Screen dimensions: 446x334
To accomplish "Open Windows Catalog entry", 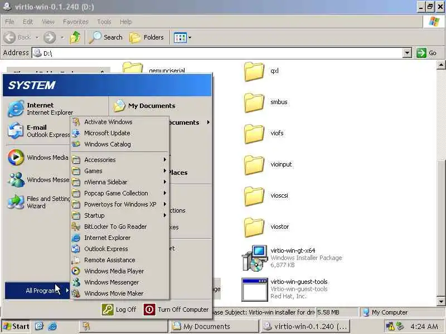I will click(x=119, y=144).
